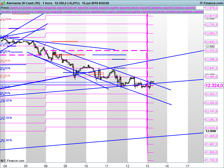Click the 1 hora timeframe label
Viewport: 224px width, 168px height.
tap(49, 3)
